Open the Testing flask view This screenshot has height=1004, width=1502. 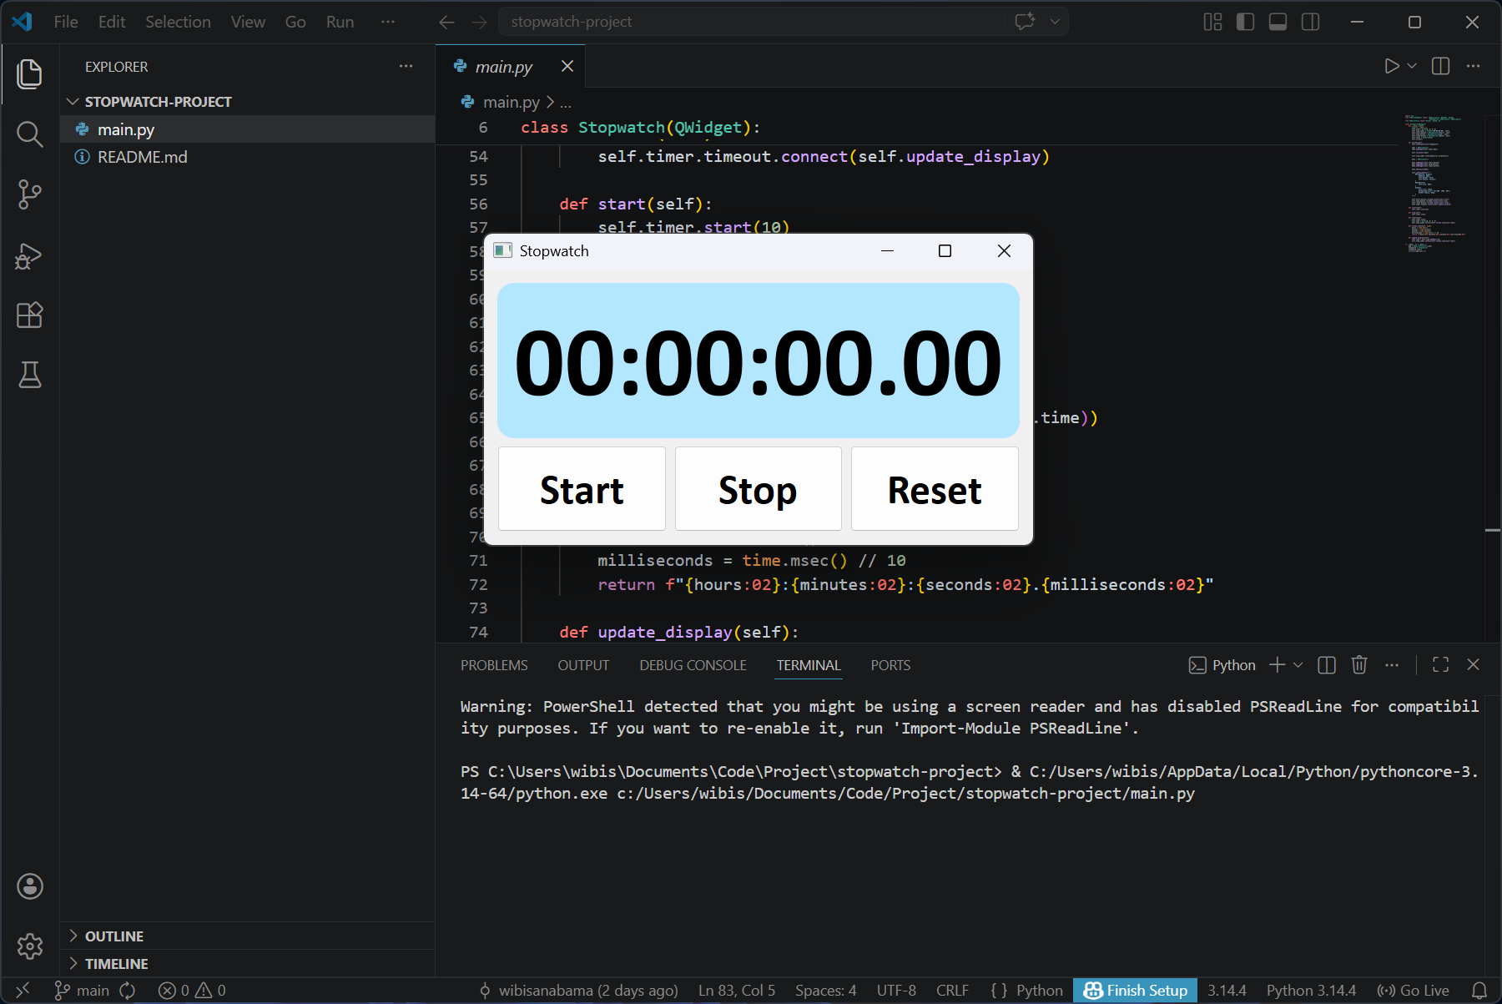30,376
